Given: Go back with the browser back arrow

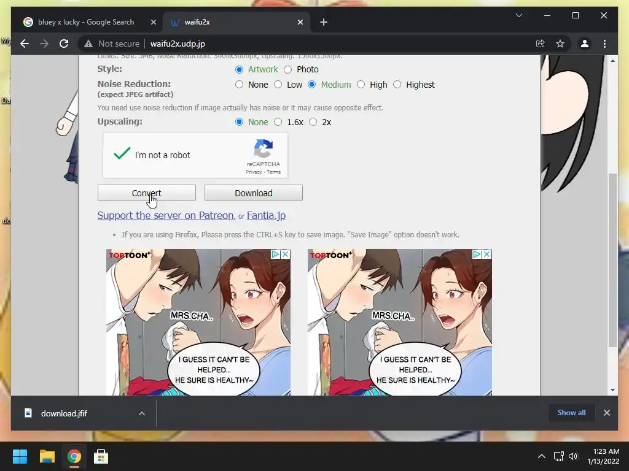Looking at the screenshot, I should [x=25, y=44].
